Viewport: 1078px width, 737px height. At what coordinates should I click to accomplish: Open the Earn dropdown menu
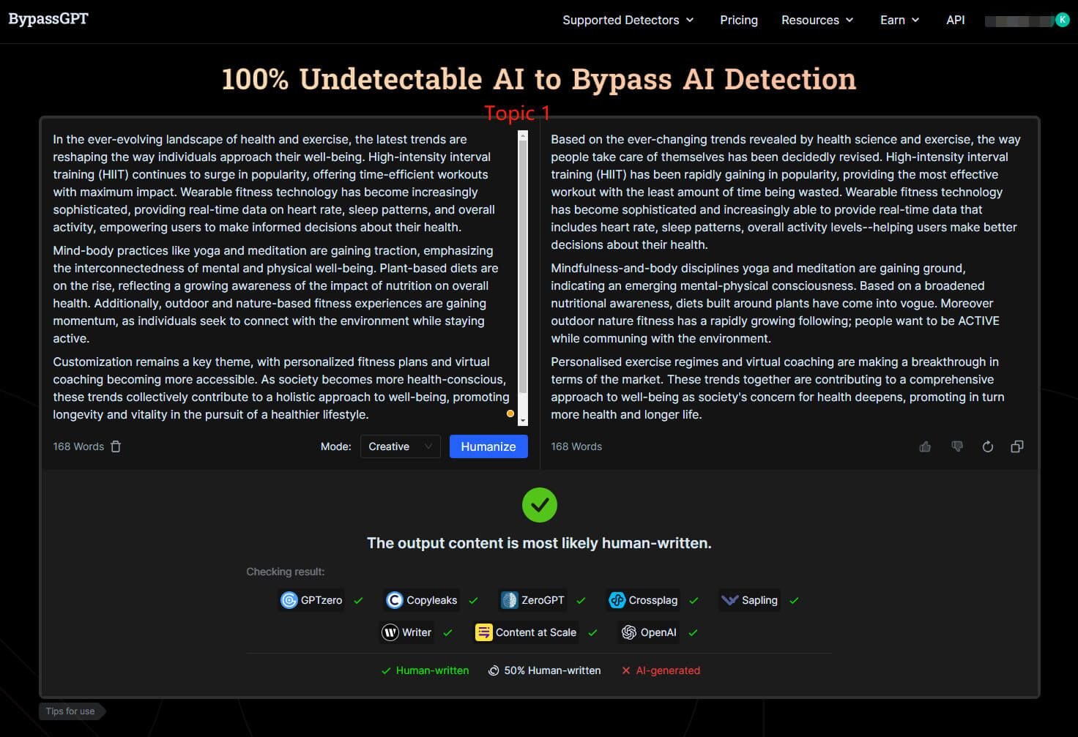coord(899,20)
